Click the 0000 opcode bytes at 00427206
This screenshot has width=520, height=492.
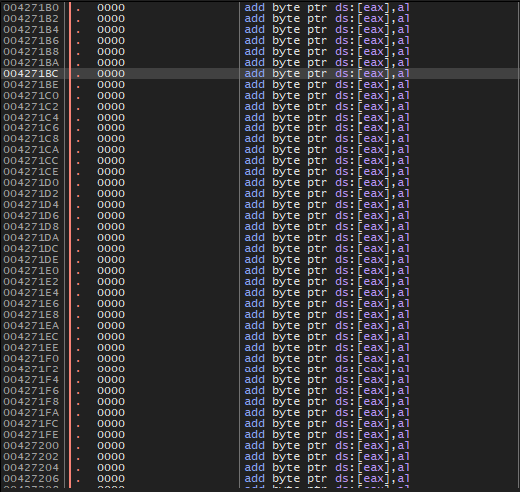tap(111, 479)
